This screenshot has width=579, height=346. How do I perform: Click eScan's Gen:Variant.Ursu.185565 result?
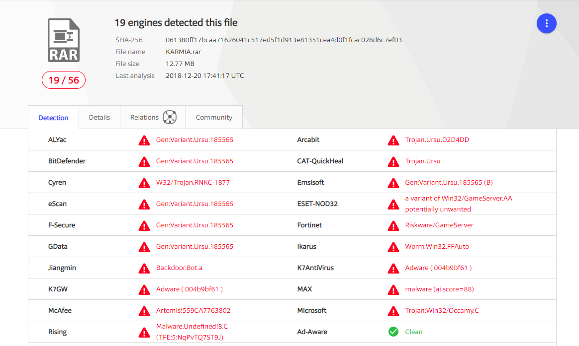pyautogui.click(x=194, y=204)
